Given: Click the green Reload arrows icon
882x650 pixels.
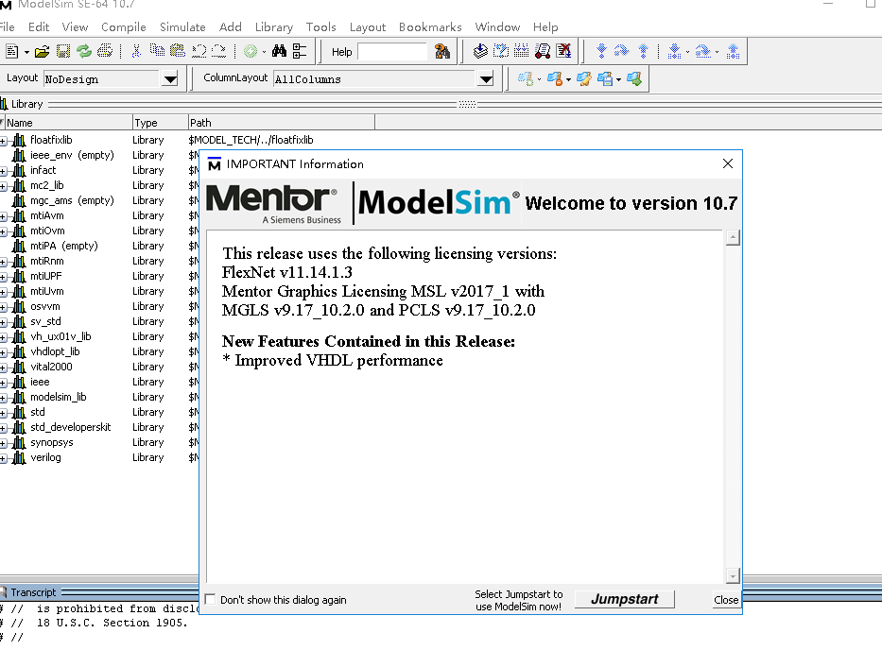Looking at the screenshot, I should [84, 52].
